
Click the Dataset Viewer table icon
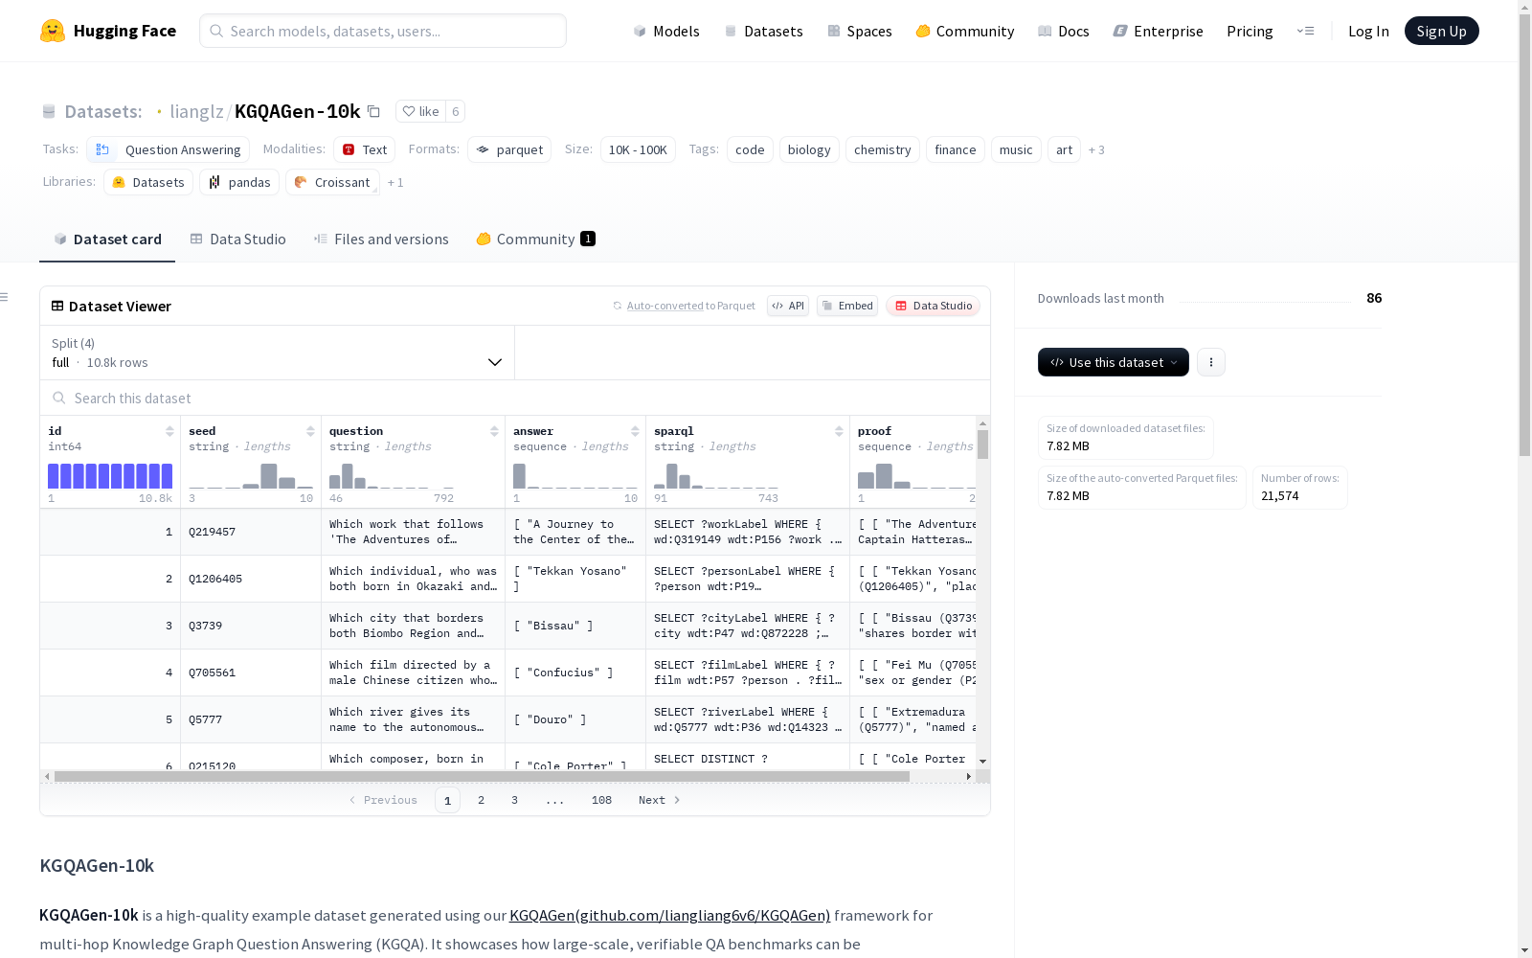(x=57, y=306)
